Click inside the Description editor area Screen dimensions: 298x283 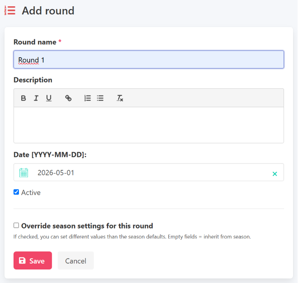click(x=149, y=125)
